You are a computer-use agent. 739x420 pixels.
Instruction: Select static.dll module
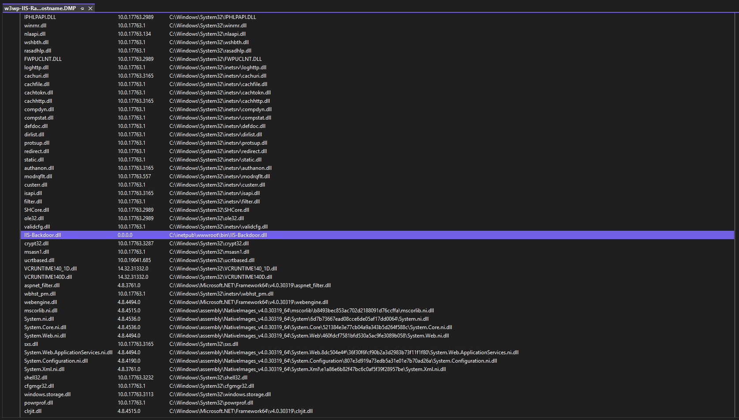(34, 160)
